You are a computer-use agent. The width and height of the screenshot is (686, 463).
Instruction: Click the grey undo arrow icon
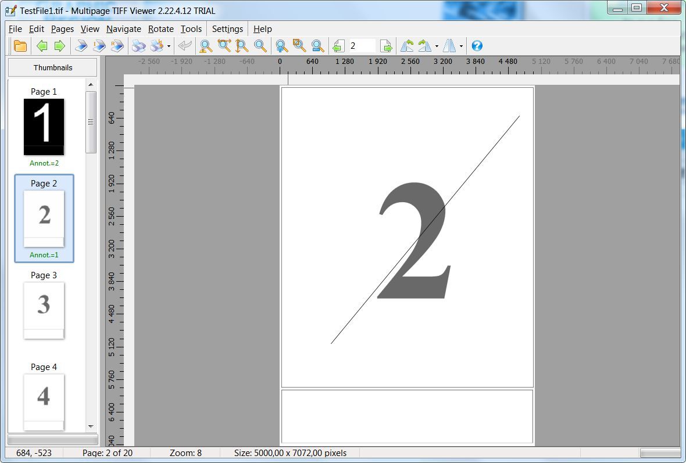tap(185, 46)
